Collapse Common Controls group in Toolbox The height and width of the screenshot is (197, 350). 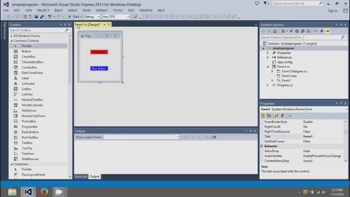click(x=11, y=41)
